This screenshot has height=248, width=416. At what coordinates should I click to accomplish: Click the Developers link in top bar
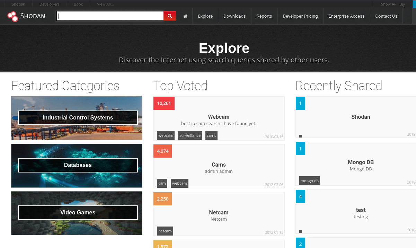(50, 4)
